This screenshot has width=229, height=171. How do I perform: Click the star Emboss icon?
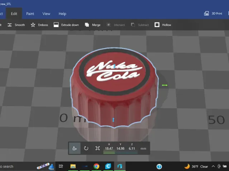pyautogui.click(x=33, y=25)
